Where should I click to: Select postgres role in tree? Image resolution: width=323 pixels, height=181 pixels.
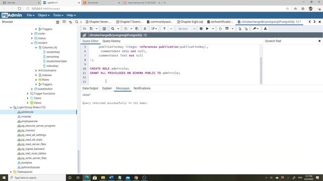click(26, 162)
